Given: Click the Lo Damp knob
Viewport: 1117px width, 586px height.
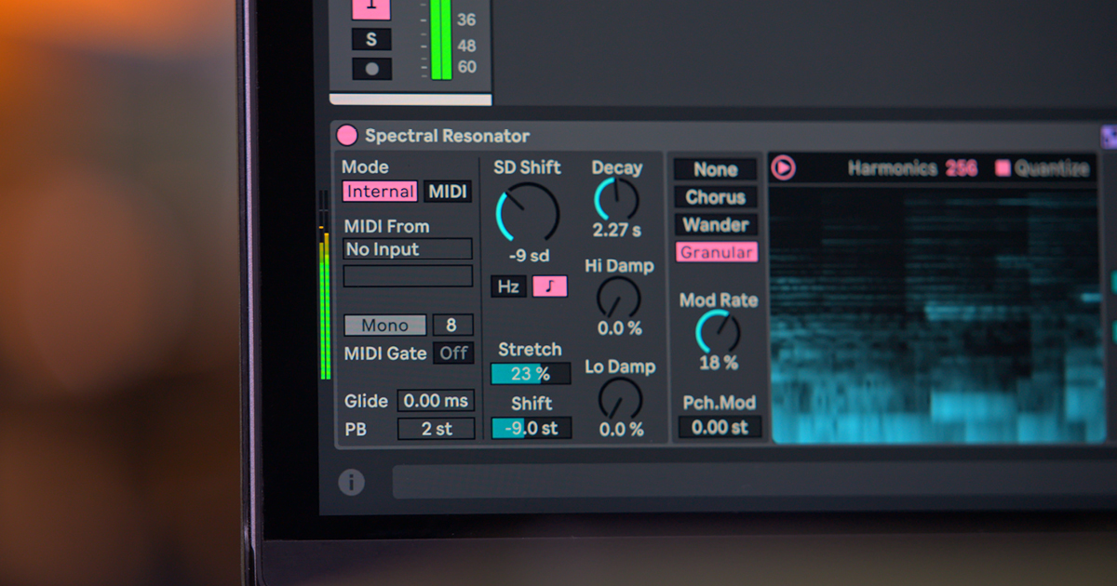Looking at the screenshot, I should 620,399.
